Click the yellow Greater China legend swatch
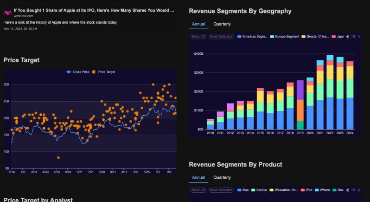The image size is (370, 202). pos(304,36)
